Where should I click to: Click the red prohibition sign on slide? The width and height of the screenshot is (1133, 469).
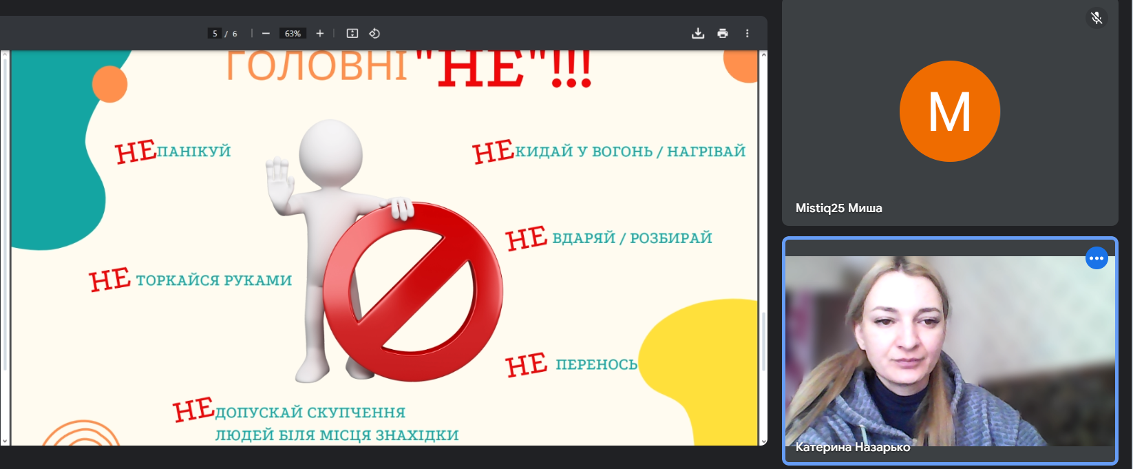413,291
